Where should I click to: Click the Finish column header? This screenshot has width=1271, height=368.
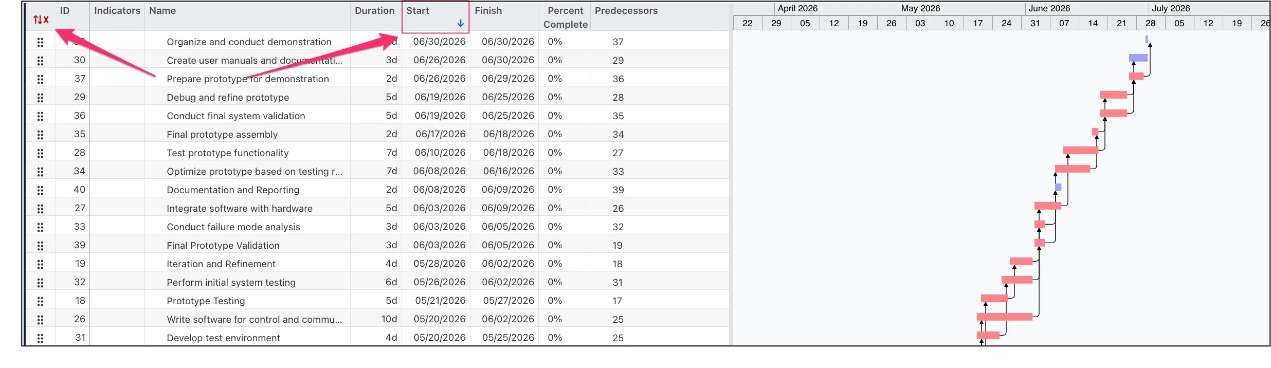pos(488,11)
